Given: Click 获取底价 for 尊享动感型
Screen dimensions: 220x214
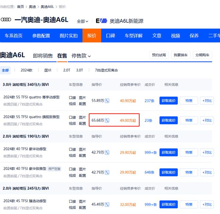Looking at the screenshot, I should 169,101.
